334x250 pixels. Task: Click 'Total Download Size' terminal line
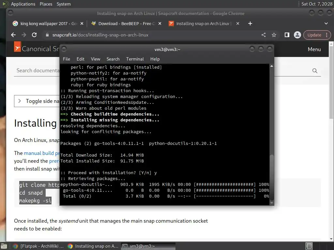click(x=102, y=155)
